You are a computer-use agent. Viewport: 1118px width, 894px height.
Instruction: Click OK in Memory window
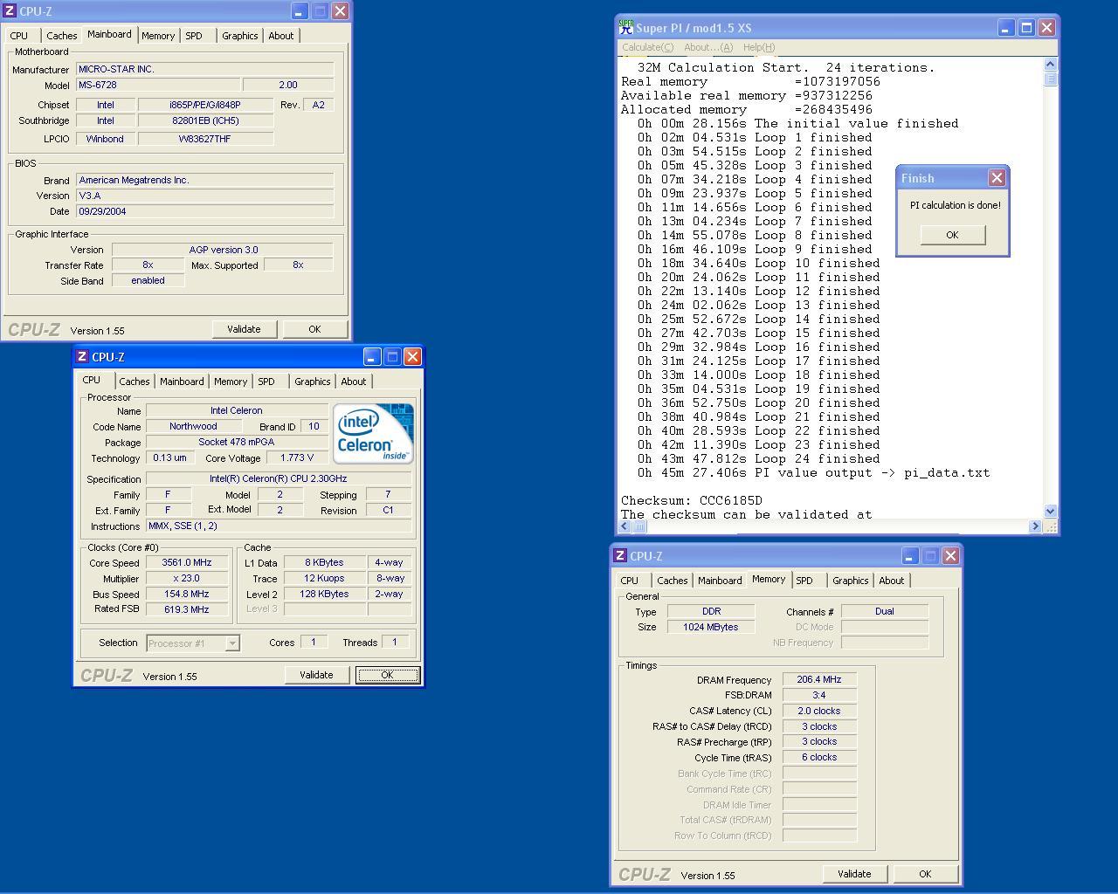click(925, 874)
